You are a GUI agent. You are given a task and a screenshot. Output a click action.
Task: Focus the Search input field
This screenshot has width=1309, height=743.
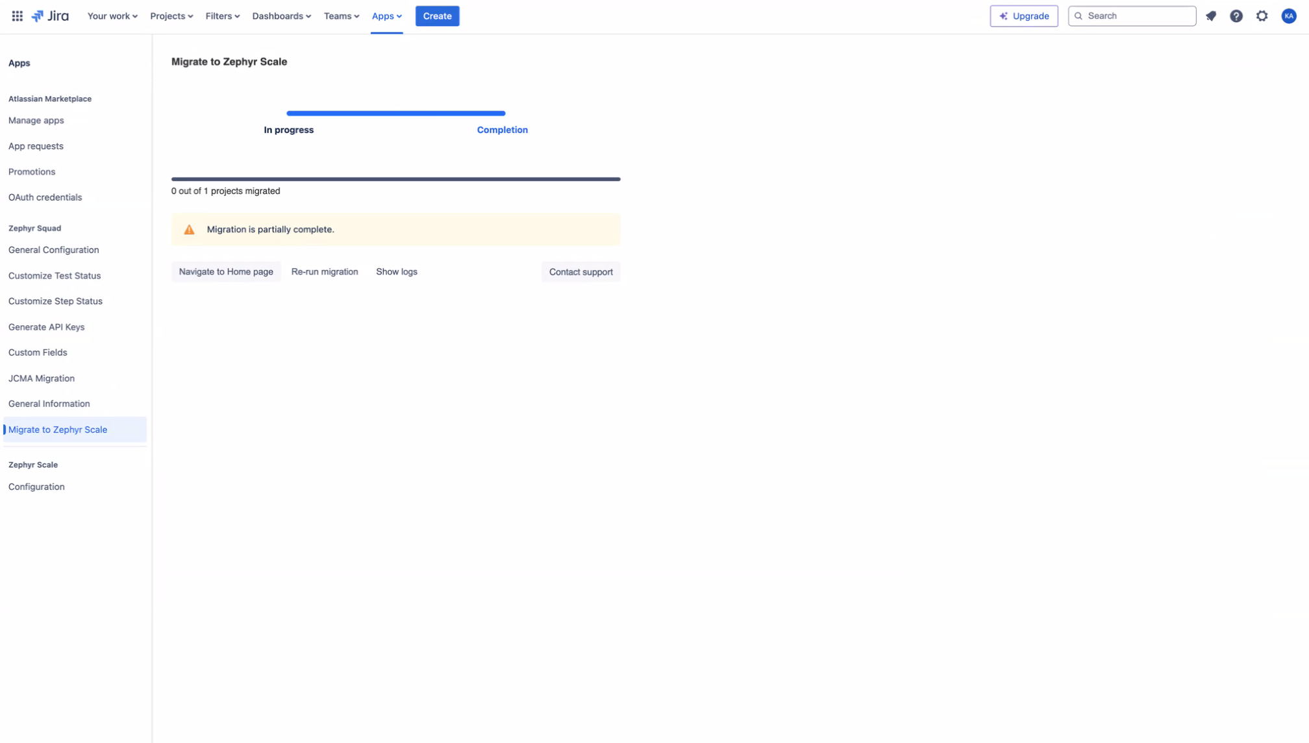click(x=1132, y=16)
